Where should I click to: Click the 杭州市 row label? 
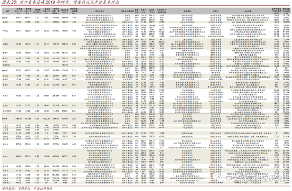pyautogui.click(x=5, y=119)
